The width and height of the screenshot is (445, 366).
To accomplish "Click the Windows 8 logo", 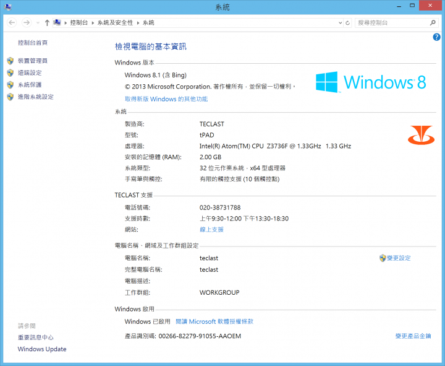I will click(x=371, y=82).
